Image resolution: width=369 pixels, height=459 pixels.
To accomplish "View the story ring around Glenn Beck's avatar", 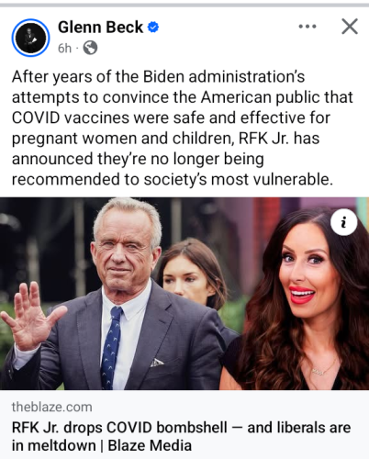I will coord(30,38).
